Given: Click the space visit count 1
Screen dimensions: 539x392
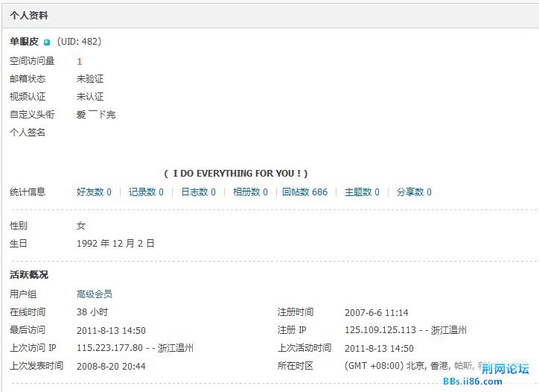Looking at the screenshot, I should (80, 62).
